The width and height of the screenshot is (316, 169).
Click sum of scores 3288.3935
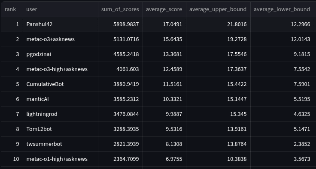[120, 129]
